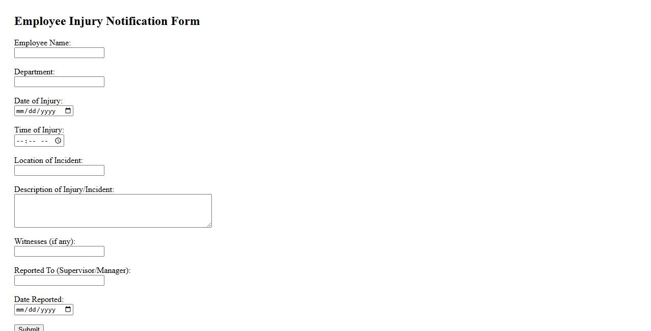
Task: Open calendar picker for Date Reported
Action: coord(68,310)
